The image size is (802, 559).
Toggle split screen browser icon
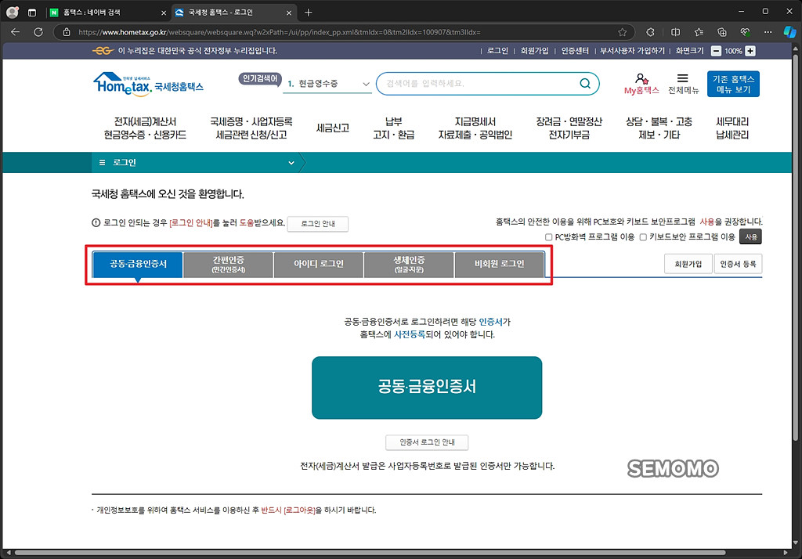point(675,32)
